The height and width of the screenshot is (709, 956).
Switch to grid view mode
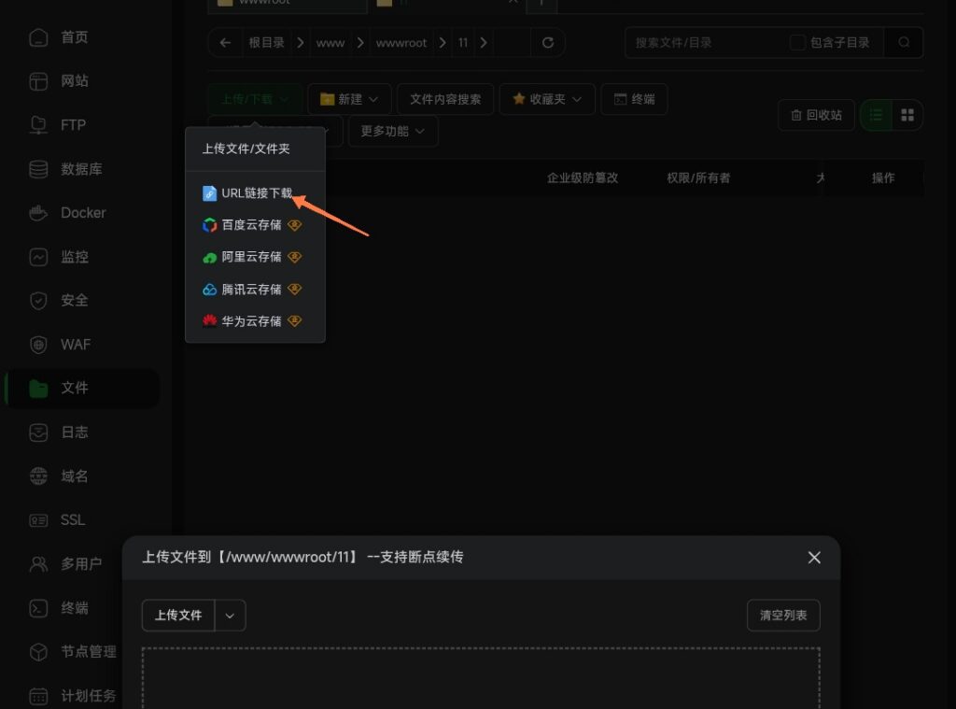(x=908, y=114)
